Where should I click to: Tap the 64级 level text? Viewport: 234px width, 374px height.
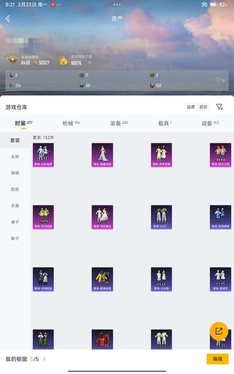[x=26, y=63]
